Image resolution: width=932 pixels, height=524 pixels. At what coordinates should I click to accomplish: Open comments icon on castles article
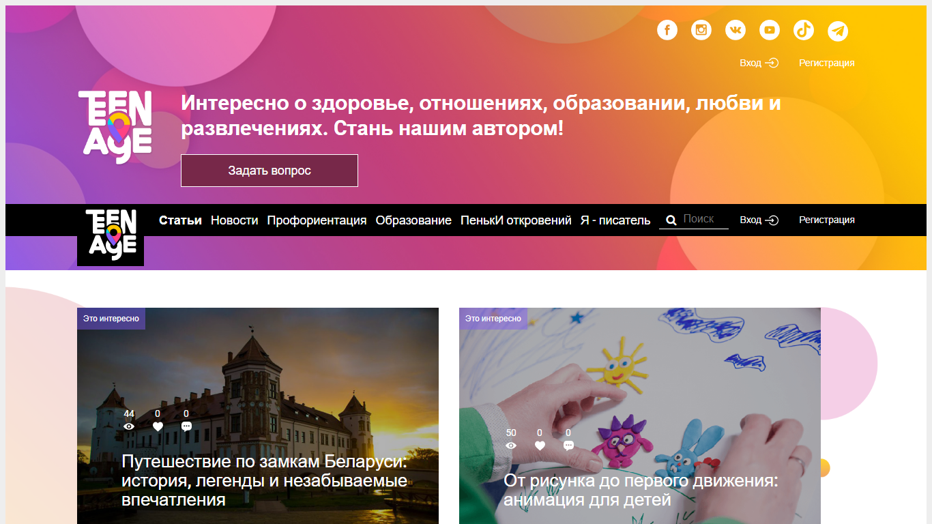pos(186,426)
